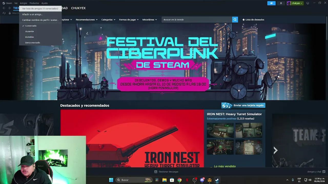This screenshot has width=328, height=184.
Task: Click the padlock icon beside the URL
Action: pyautogui.click(x=10, y=13)
